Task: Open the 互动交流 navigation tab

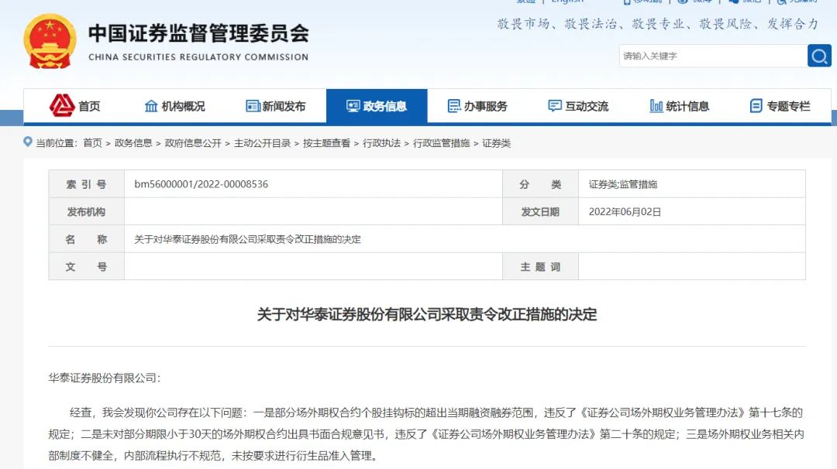Action: click(x=578, y=106)
